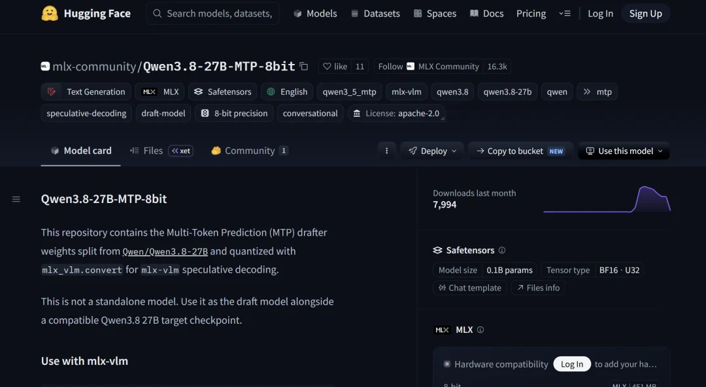The width and height of the screenshot is (706, 387).
Task: Select the draft-model tag
Action: (163, 114)
